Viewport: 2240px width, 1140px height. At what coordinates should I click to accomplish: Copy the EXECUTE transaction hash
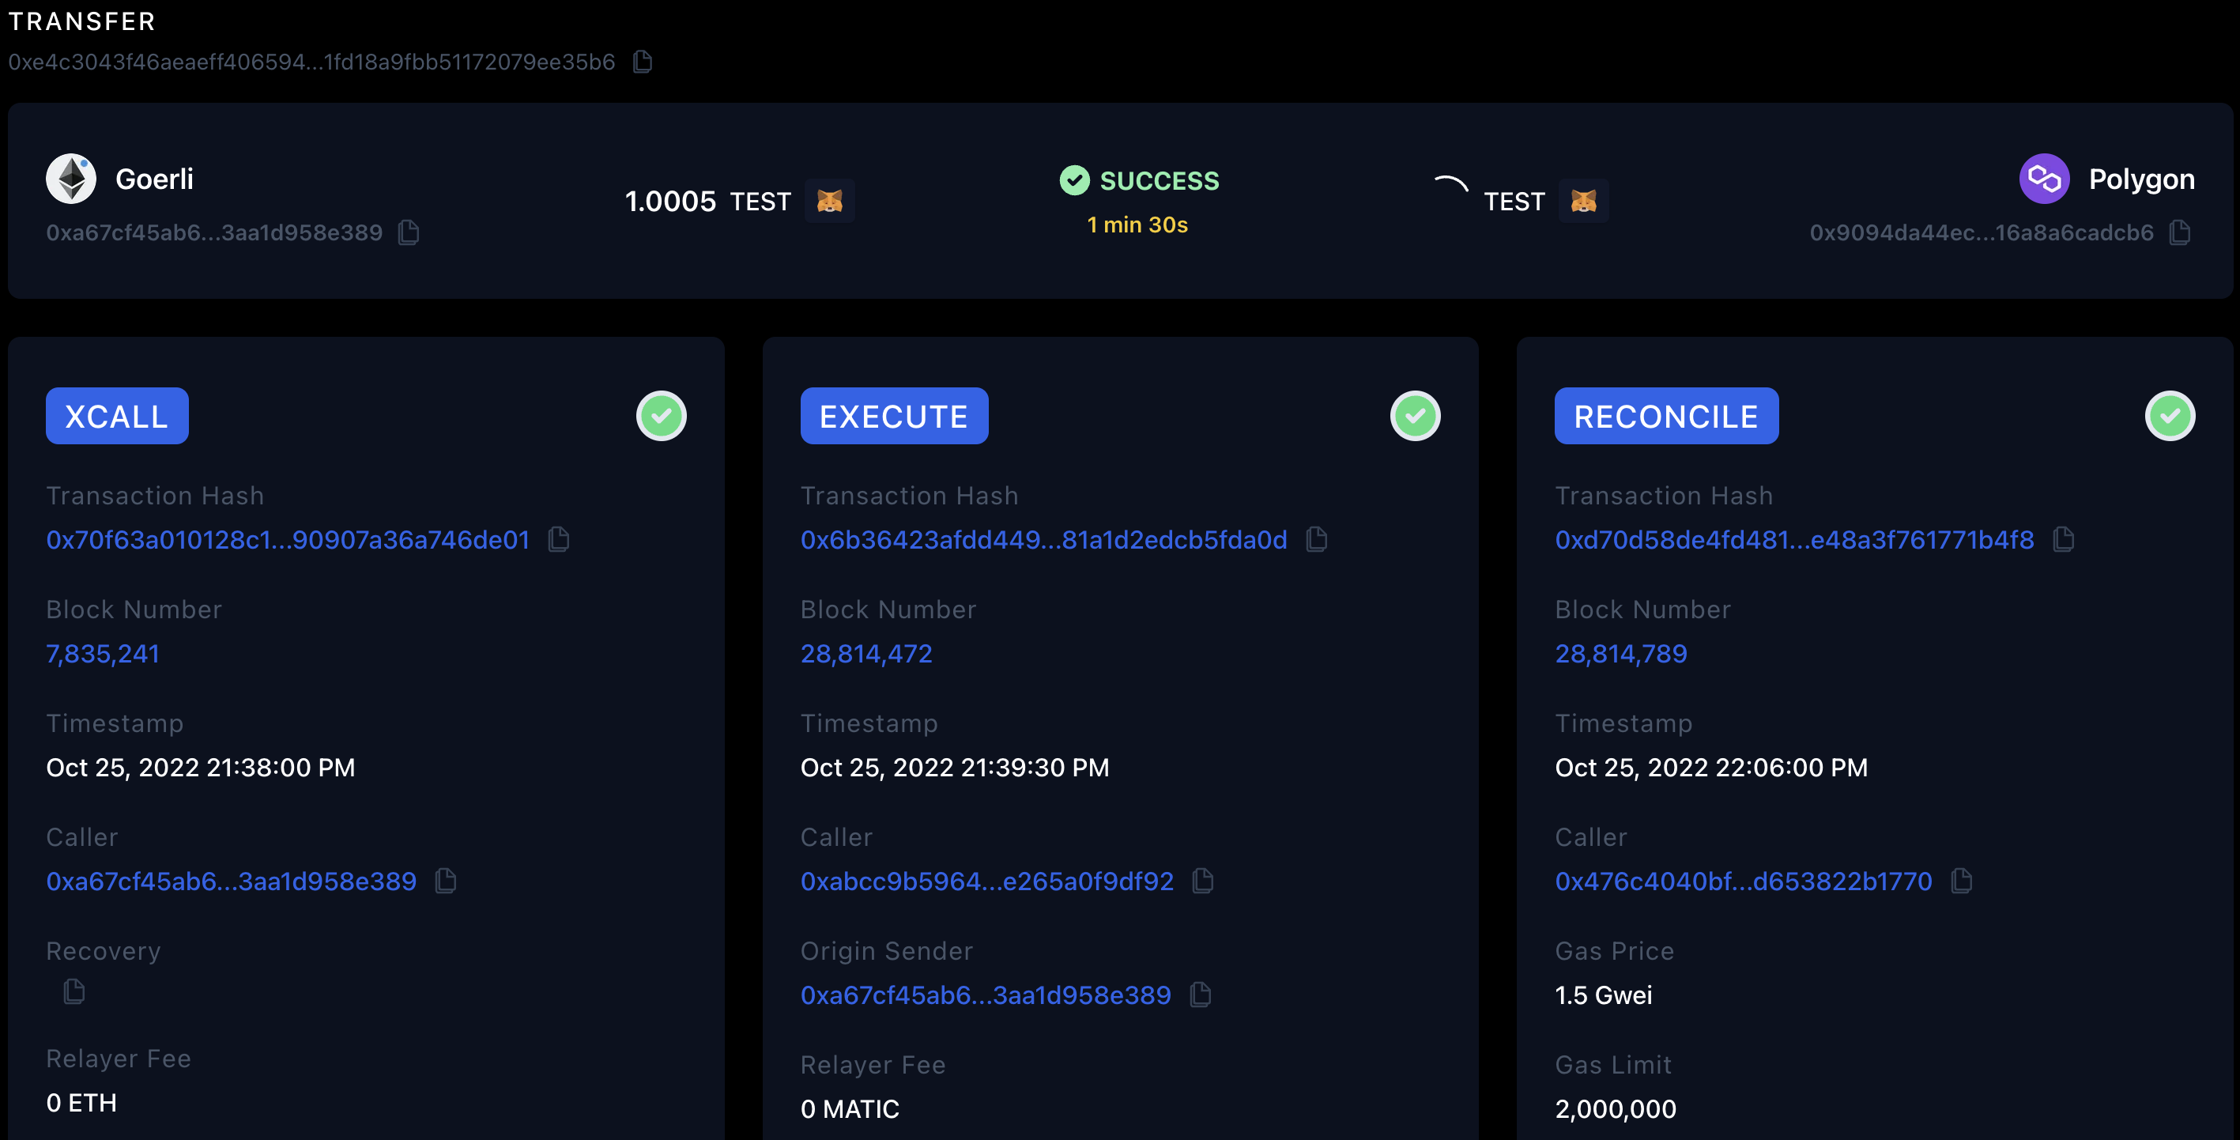pos(1317,539)
